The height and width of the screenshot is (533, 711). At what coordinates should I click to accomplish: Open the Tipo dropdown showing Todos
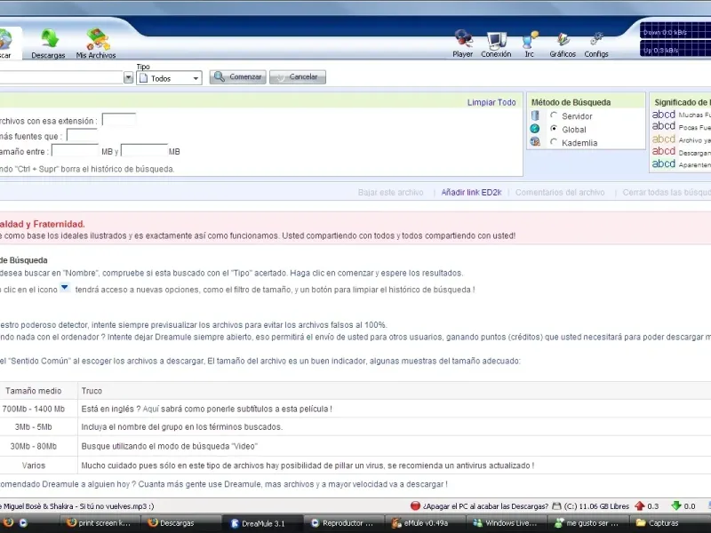[169, 78]
